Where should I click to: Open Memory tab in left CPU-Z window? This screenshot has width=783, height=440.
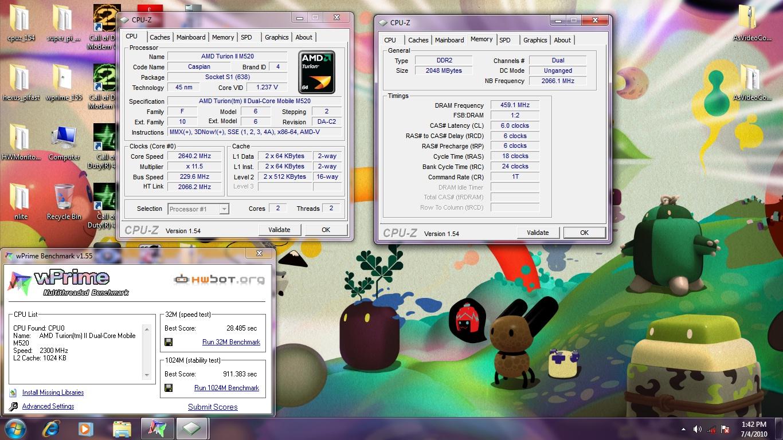223,37
